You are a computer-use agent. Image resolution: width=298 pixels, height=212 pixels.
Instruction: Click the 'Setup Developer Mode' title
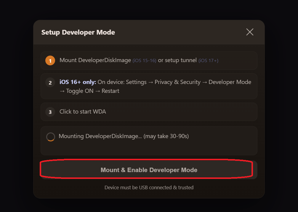click(x=78, y=32)
